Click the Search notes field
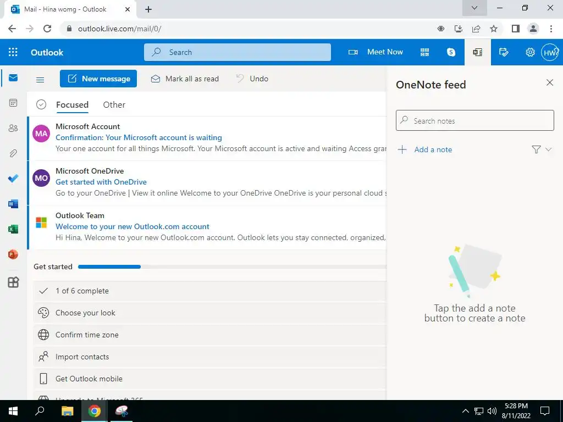Screen dimensions: 563x422 pyautogui.click(x=474, y=120)
